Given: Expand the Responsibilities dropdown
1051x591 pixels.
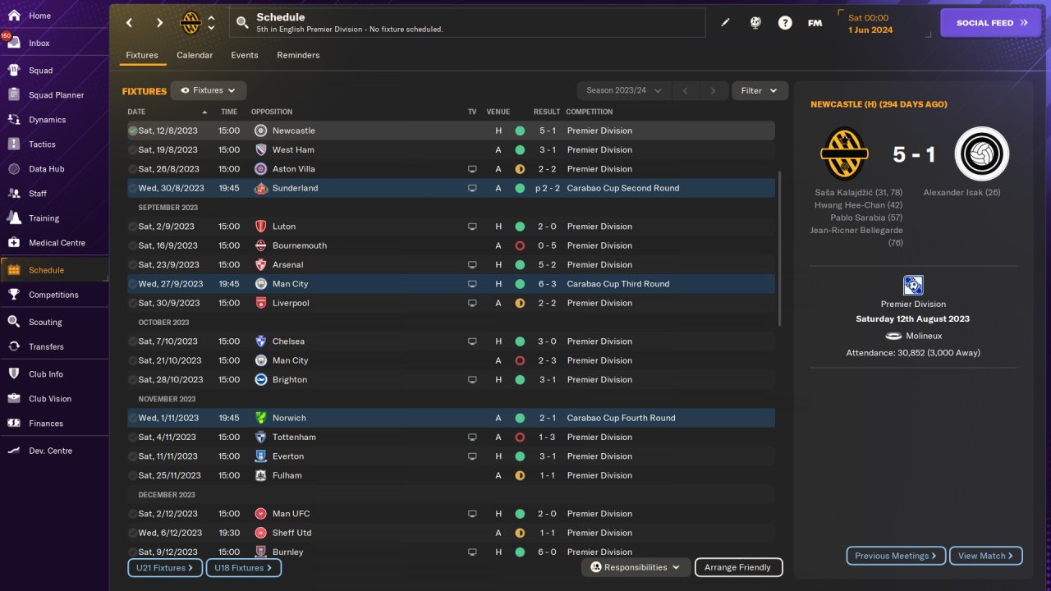Looking at the screenshot, I should coord(636,567).
